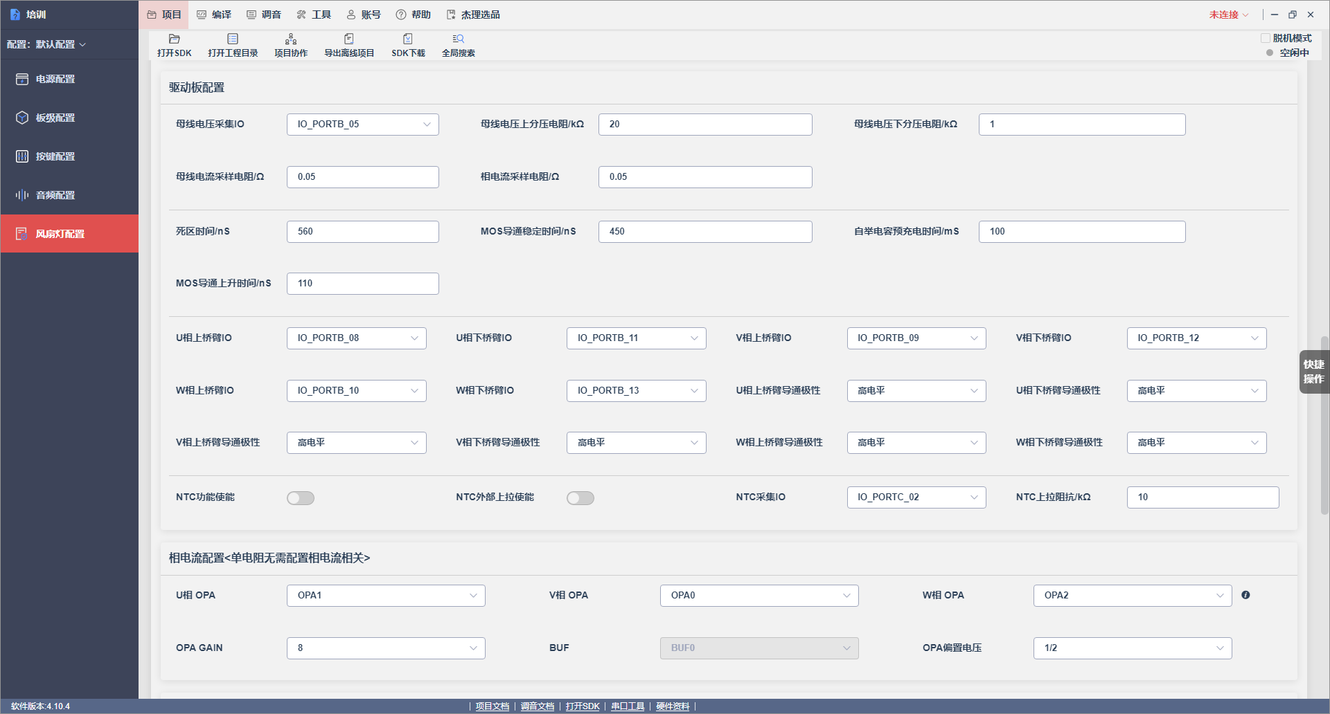This screenshot has height=714, width=1330.
Task: Open the 打开SDK toolbar icon
Action: tap(174, 45)
